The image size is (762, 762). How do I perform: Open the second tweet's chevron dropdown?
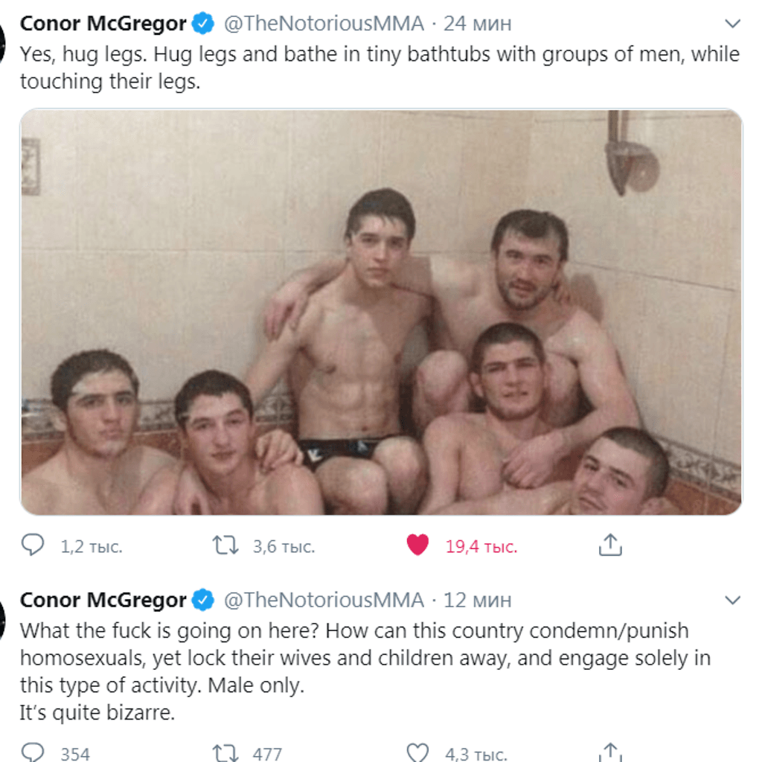tap(732, 600)
